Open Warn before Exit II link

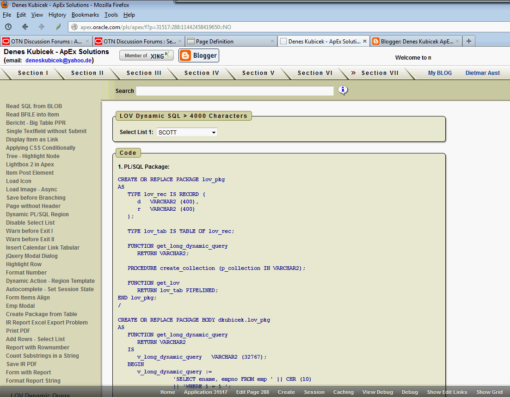coord(30,239)
